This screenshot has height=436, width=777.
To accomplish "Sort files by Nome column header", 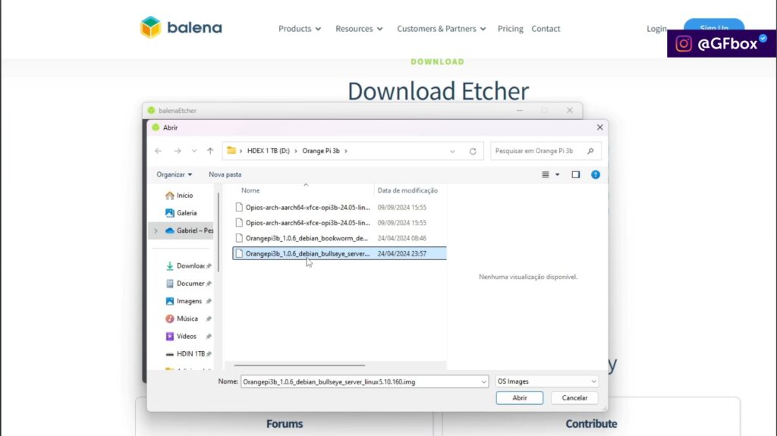I will tap(250, 190).
